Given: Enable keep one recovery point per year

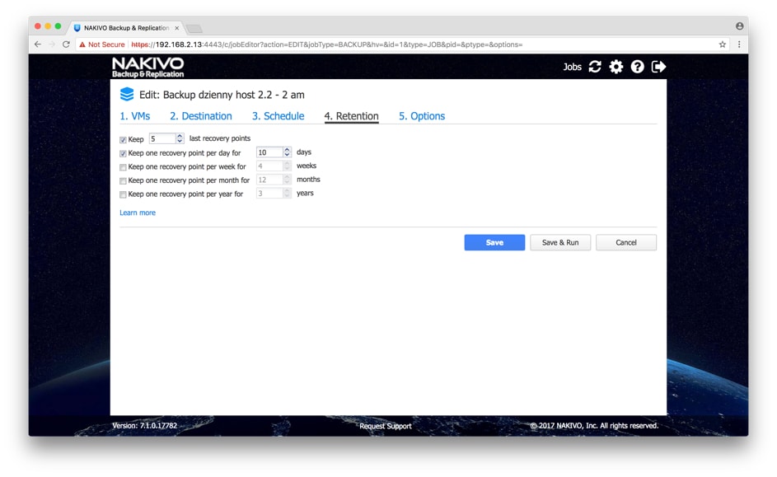Looking at the screenshot, I should (124, 195).
